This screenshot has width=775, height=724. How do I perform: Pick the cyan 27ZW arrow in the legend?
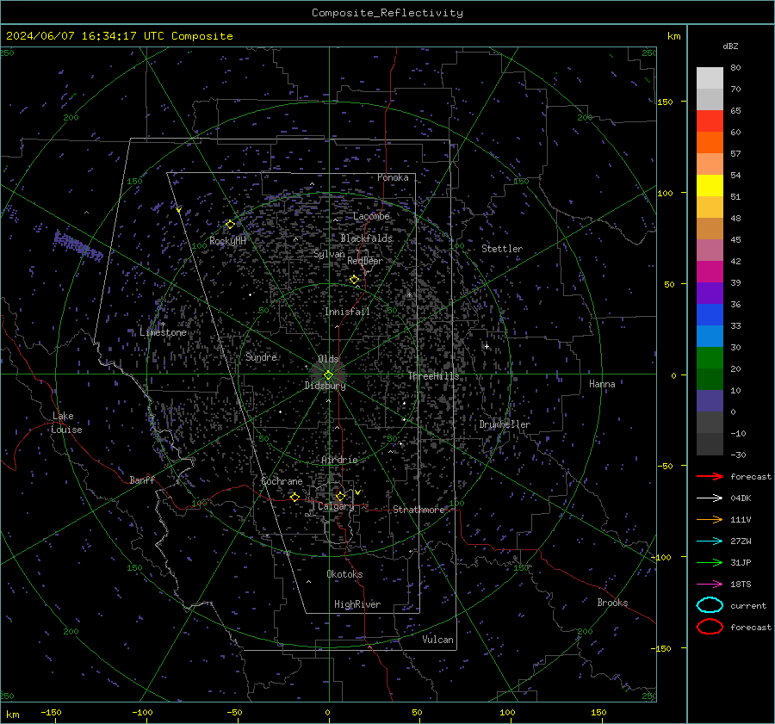(710, 541)
